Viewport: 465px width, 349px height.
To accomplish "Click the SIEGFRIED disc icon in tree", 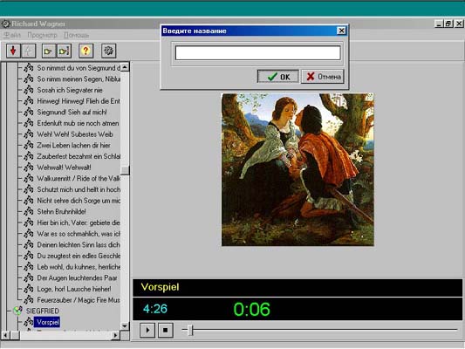I will (17, 311).
